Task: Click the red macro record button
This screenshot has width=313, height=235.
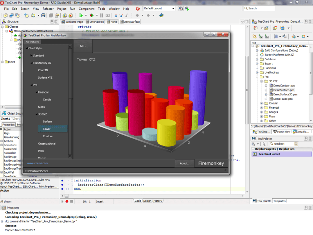Action: 67,201
